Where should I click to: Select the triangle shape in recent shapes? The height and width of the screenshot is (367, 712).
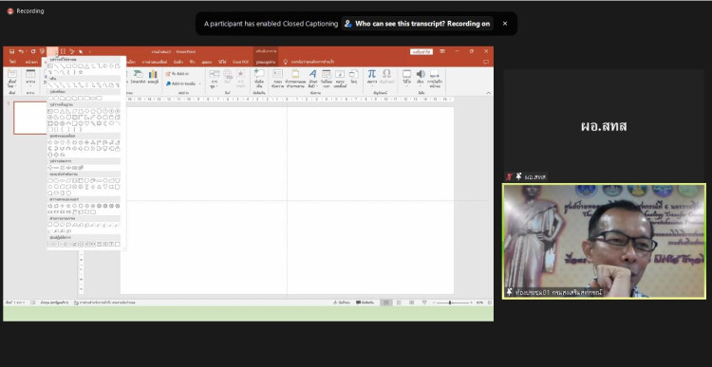(x=87, y=66)
